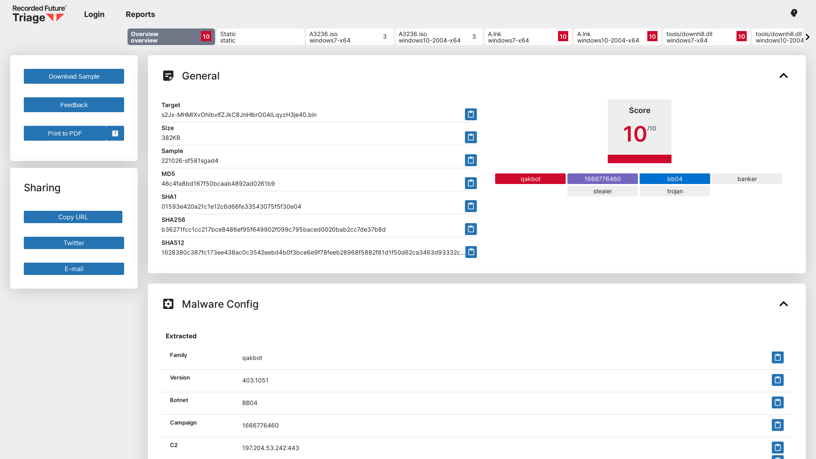Screen dimensions: 816x459
Task: Click the Malware Config skull icon
Action: pyautogui.click(x=169, y=304)
